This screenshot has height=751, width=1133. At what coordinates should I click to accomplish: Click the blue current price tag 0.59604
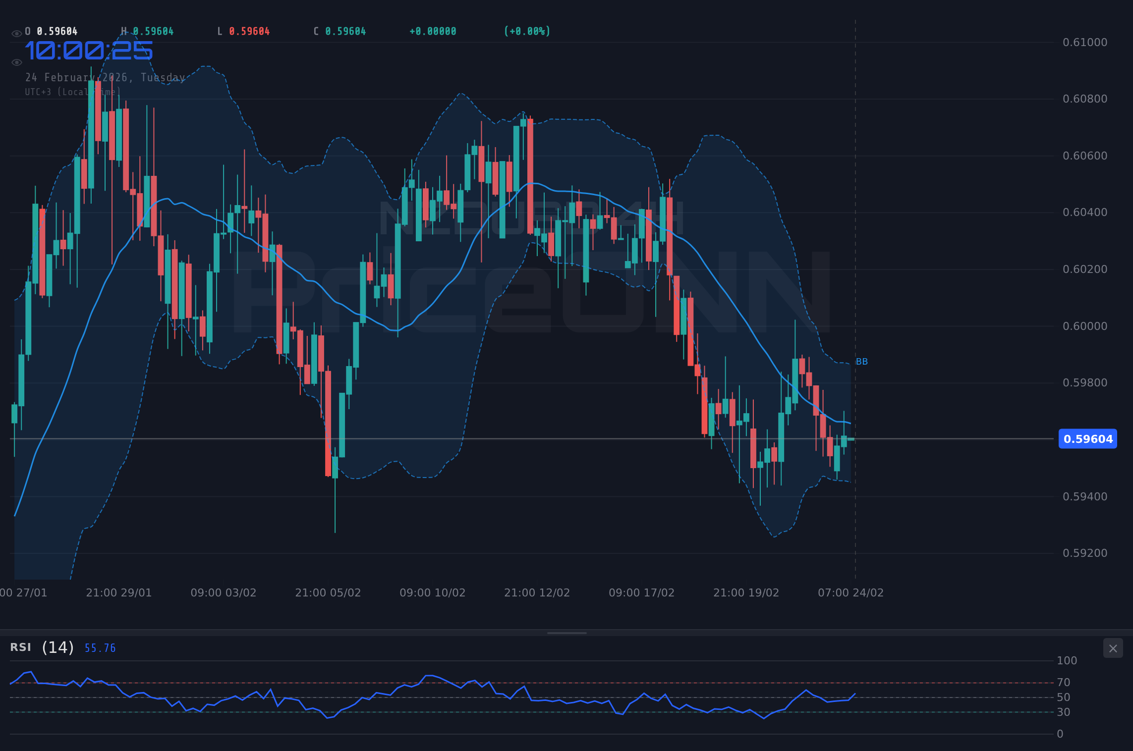(x=1088, y=438)
